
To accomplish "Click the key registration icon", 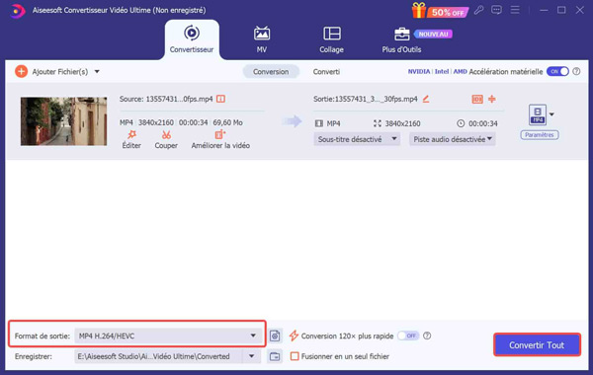I will click(x=478, y=10).
